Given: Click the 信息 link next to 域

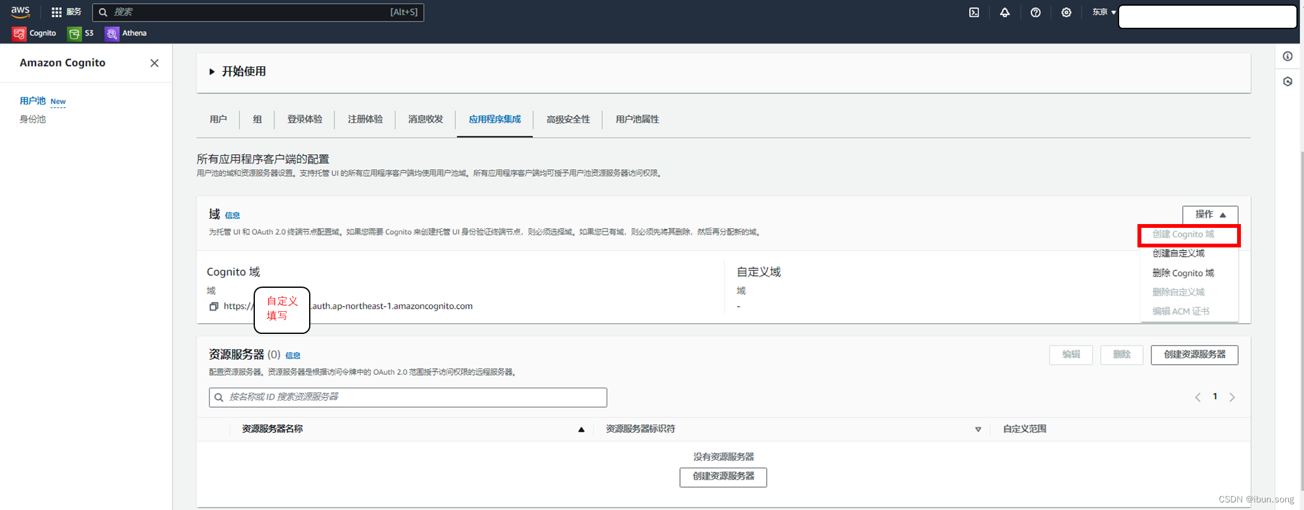Looking at the screenshot, I should [x=232, y=215].
